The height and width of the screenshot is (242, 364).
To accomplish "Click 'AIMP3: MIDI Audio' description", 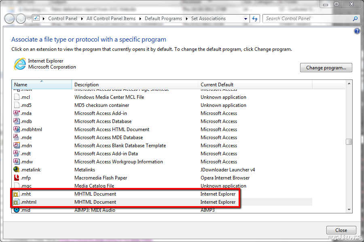I will (x=95, y=210).
